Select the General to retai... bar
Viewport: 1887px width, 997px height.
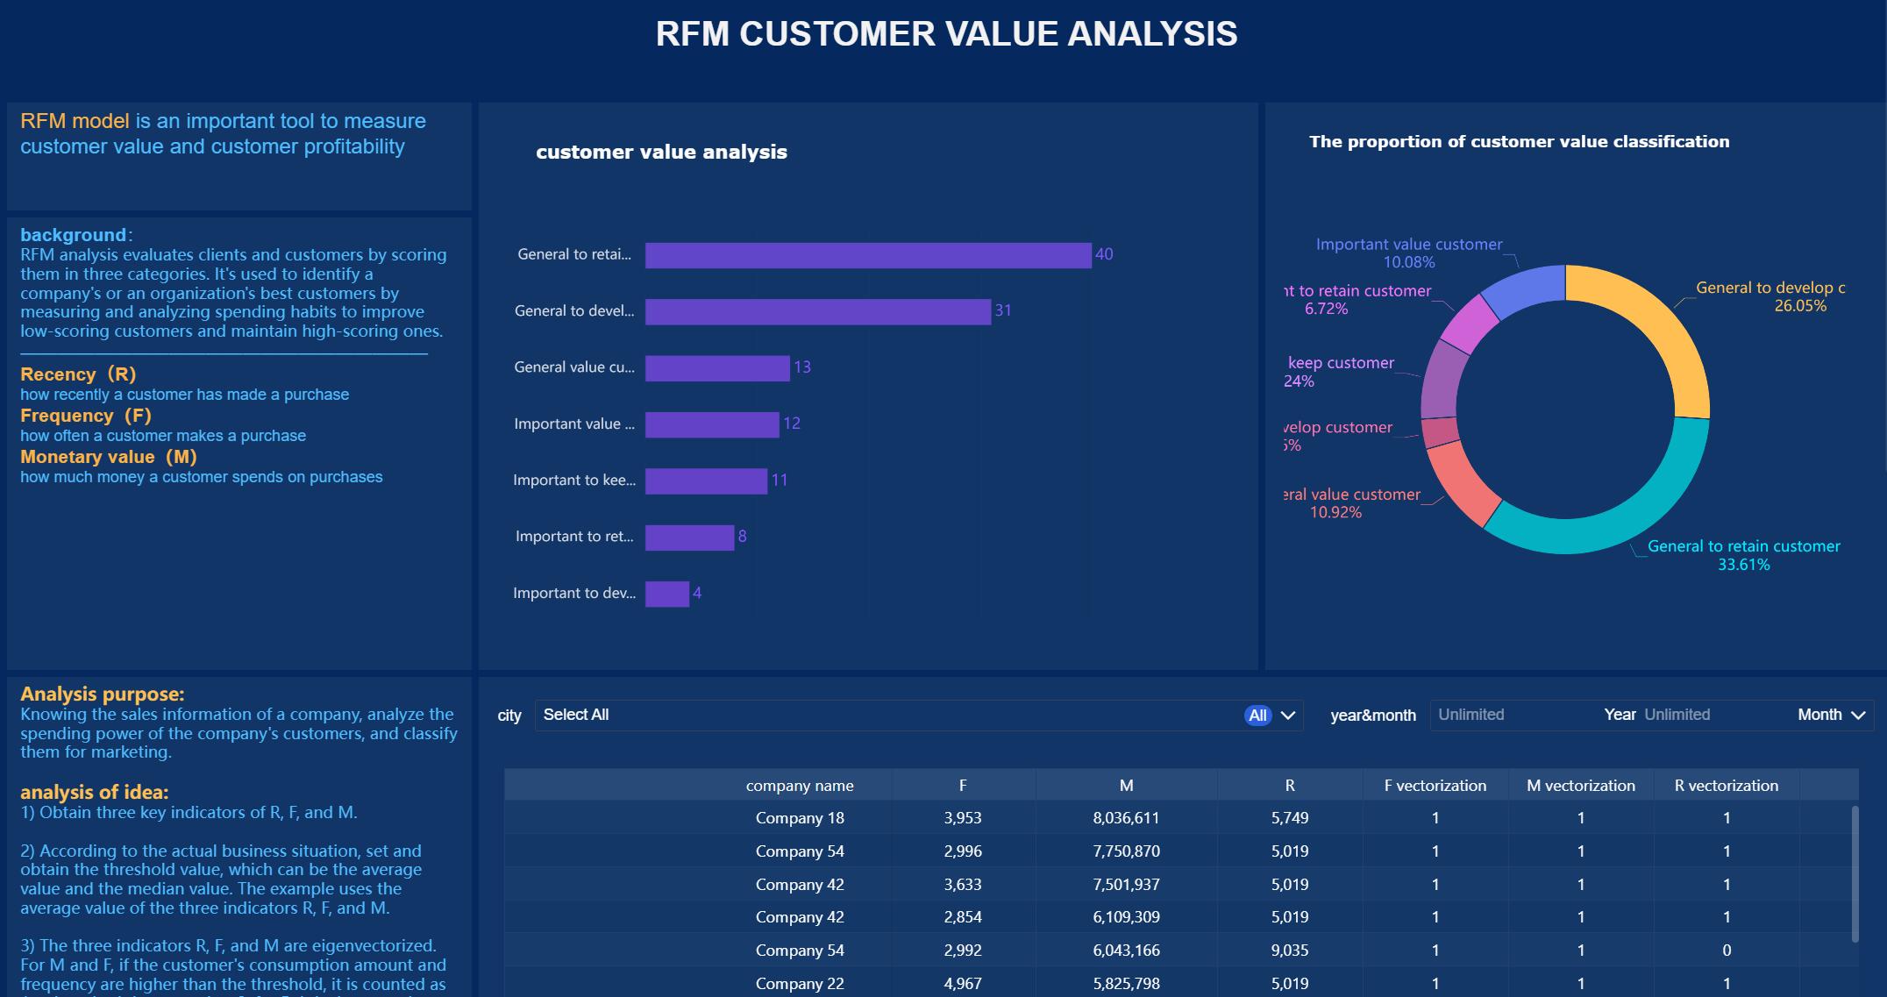tap(866, 254)
